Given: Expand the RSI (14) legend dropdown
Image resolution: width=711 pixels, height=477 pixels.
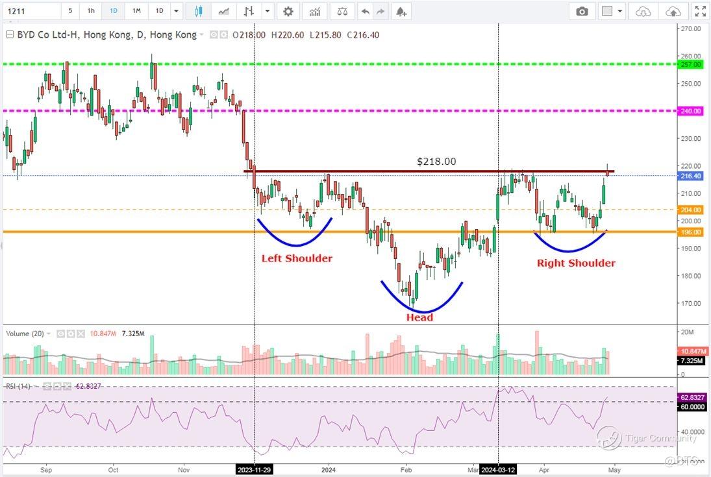Looking at the screenshot, I should point(35,387).
